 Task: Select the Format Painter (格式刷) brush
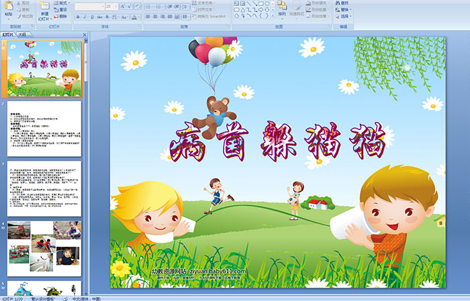point(19,16)
